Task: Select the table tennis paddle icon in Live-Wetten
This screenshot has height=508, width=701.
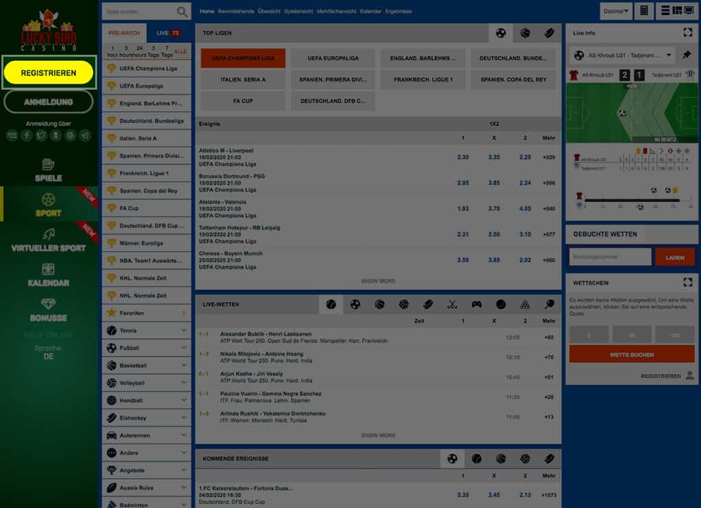Action: (549, 305)
